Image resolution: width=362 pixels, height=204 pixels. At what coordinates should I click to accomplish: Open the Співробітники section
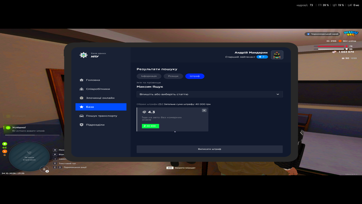[101, 89]
